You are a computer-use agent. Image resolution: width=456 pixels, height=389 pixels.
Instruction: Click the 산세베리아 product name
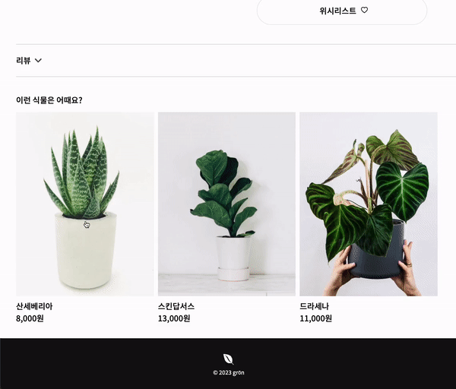click(x=34, y=306)
